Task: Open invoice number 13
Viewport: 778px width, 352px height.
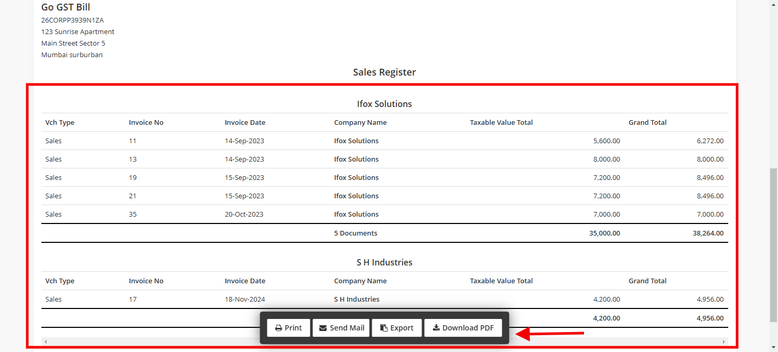Action: [132, 159]
